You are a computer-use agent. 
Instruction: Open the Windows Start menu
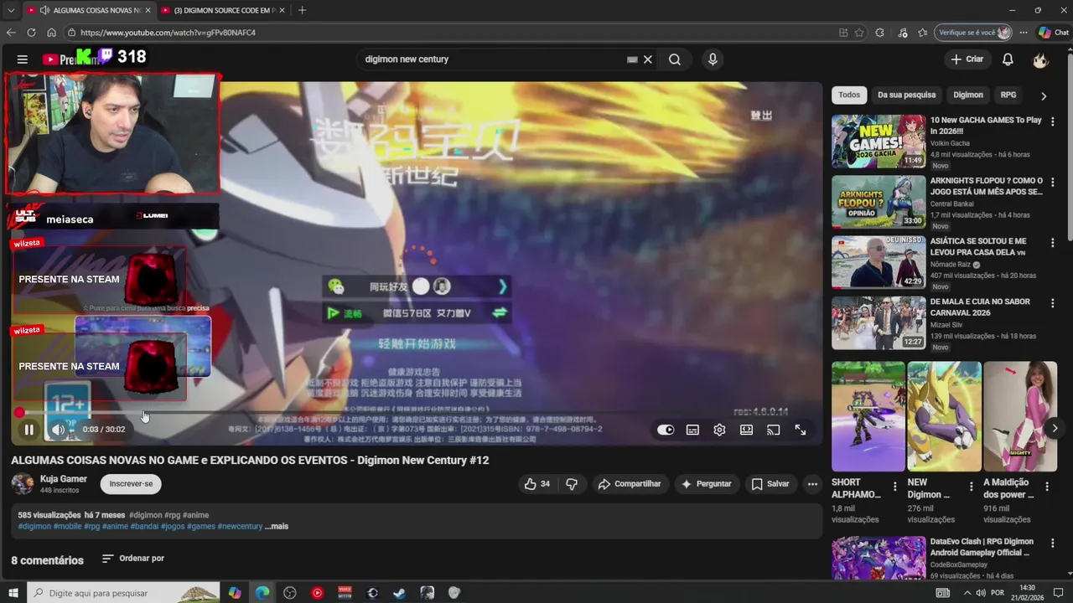(13, 593)
